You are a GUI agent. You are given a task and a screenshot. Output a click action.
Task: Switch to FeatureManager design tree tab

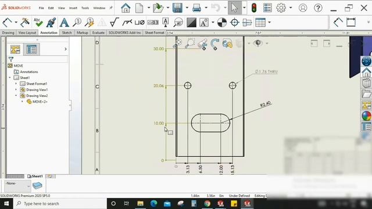pos(16,49)
